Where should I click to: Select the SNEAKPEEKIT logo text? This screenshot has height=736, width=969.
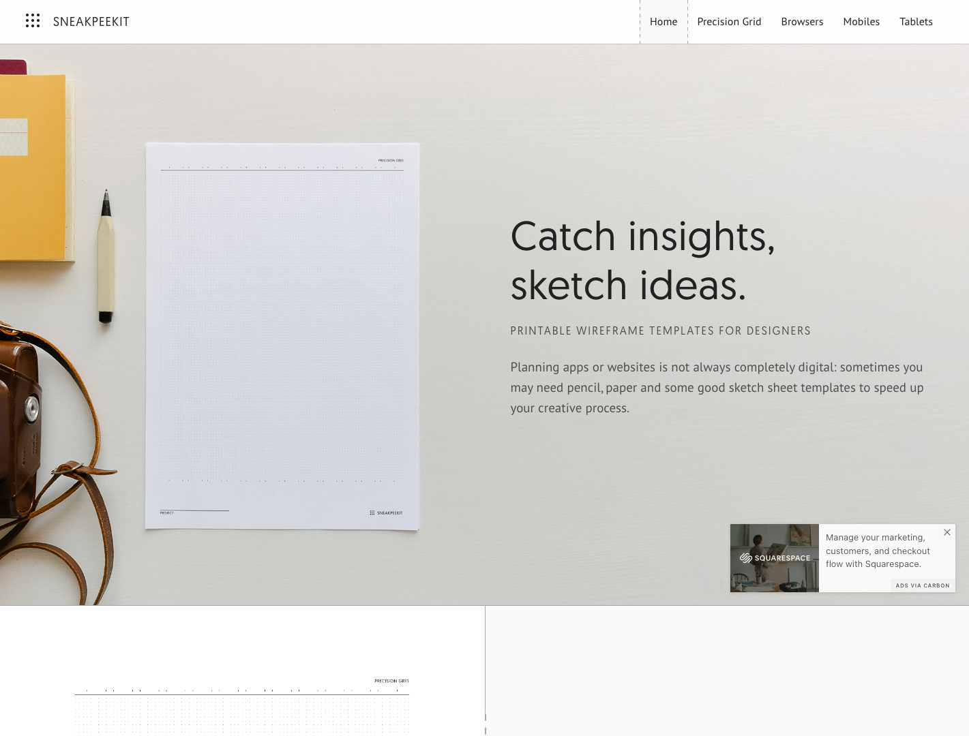(x=91, y=21)
